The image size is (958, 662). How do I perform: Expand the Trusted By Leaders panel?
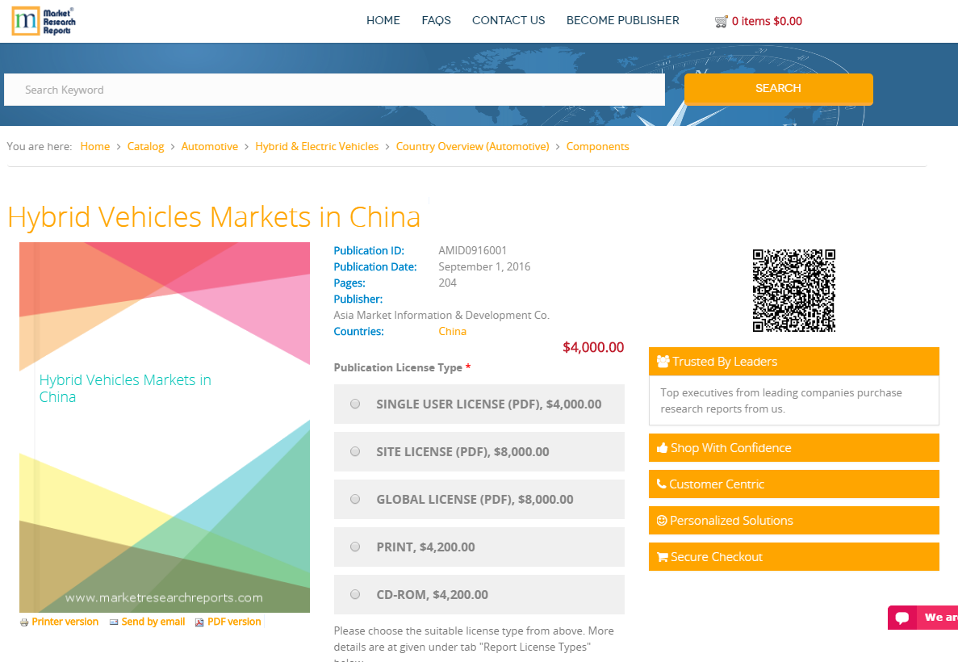pyautogui.click(x=793, y=361)
